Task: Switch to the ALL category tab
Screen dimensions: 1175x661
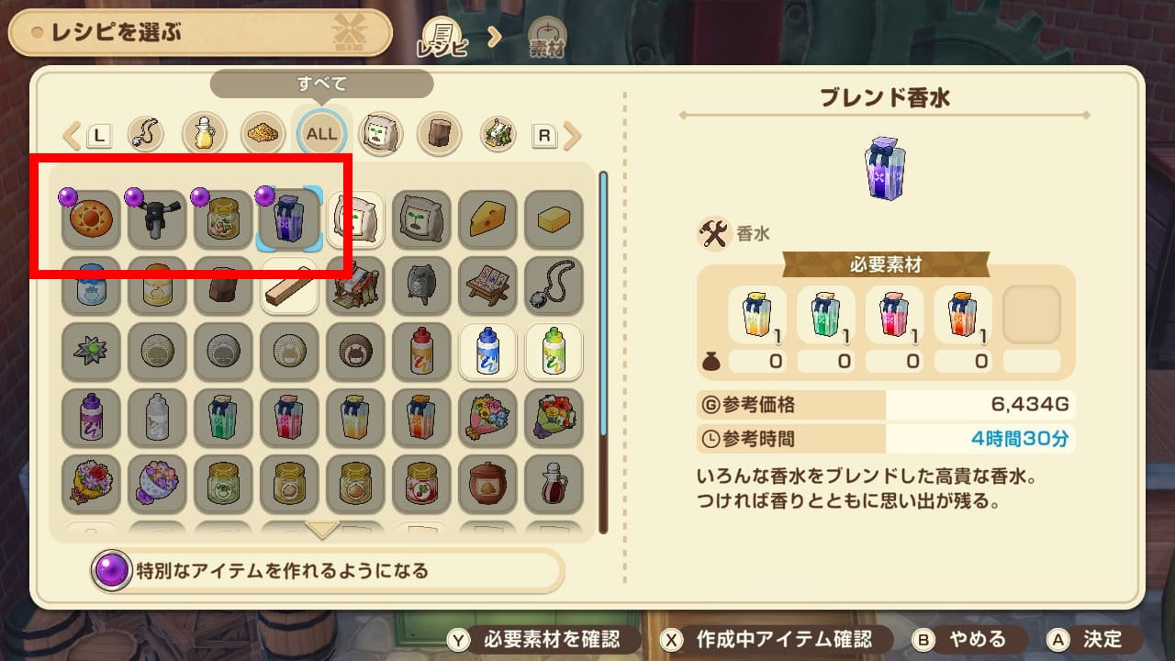Action: coord(321,134)
